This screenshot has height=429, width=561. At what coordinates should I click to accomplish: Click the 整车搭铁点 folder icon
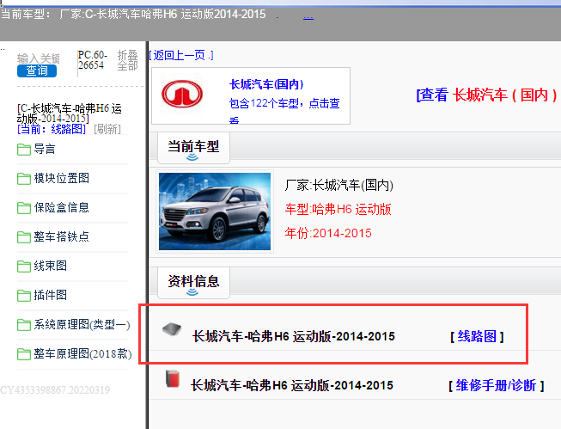point(23,237)
